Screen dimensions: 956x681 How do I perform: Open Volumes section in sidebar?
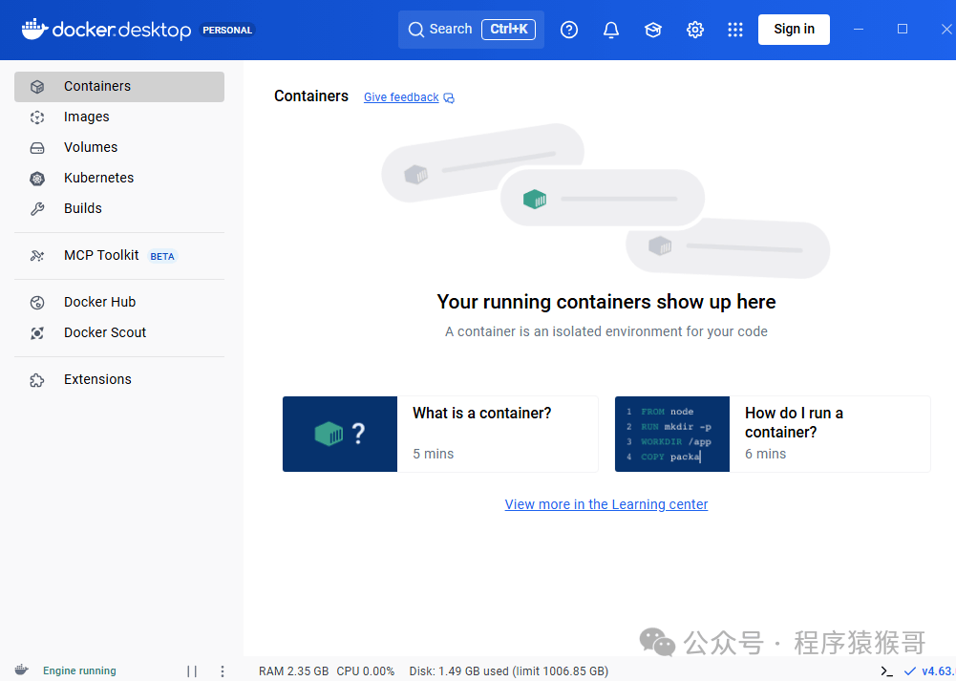(90, 147)
